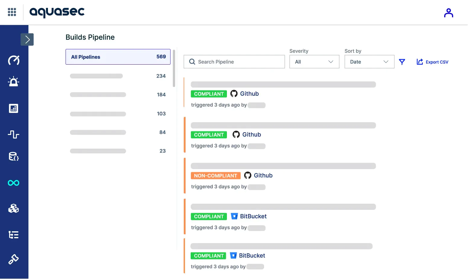The image size is (468, 279).
Task: Open the gavel policy icon in sidebar
Action: (14, 259)
